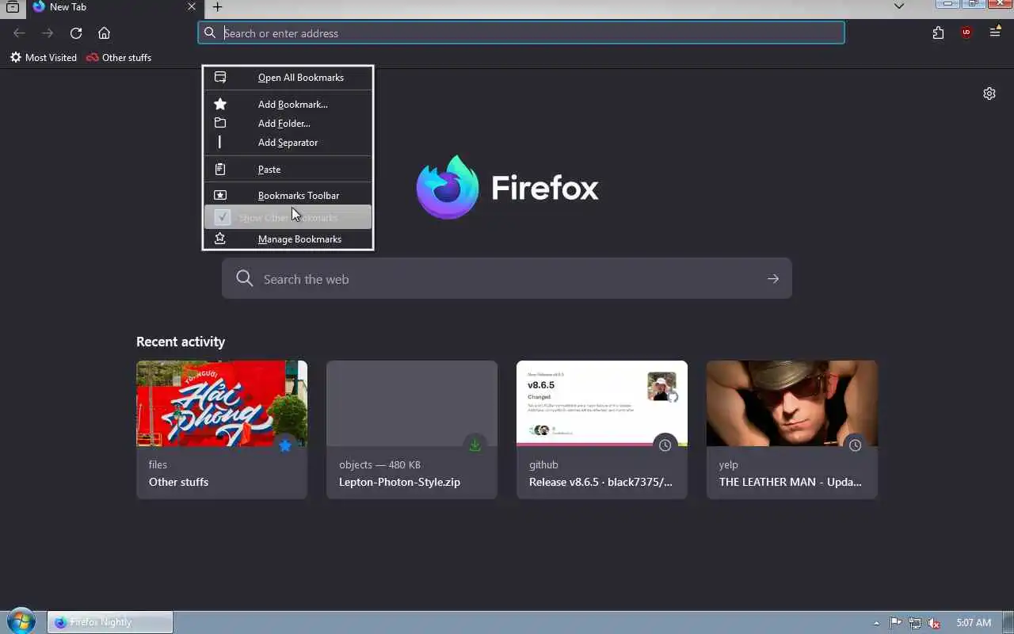The width and height of the screenshot is (1014, 634).
Task: Click the muted volume tray icon
Action: 934,623
